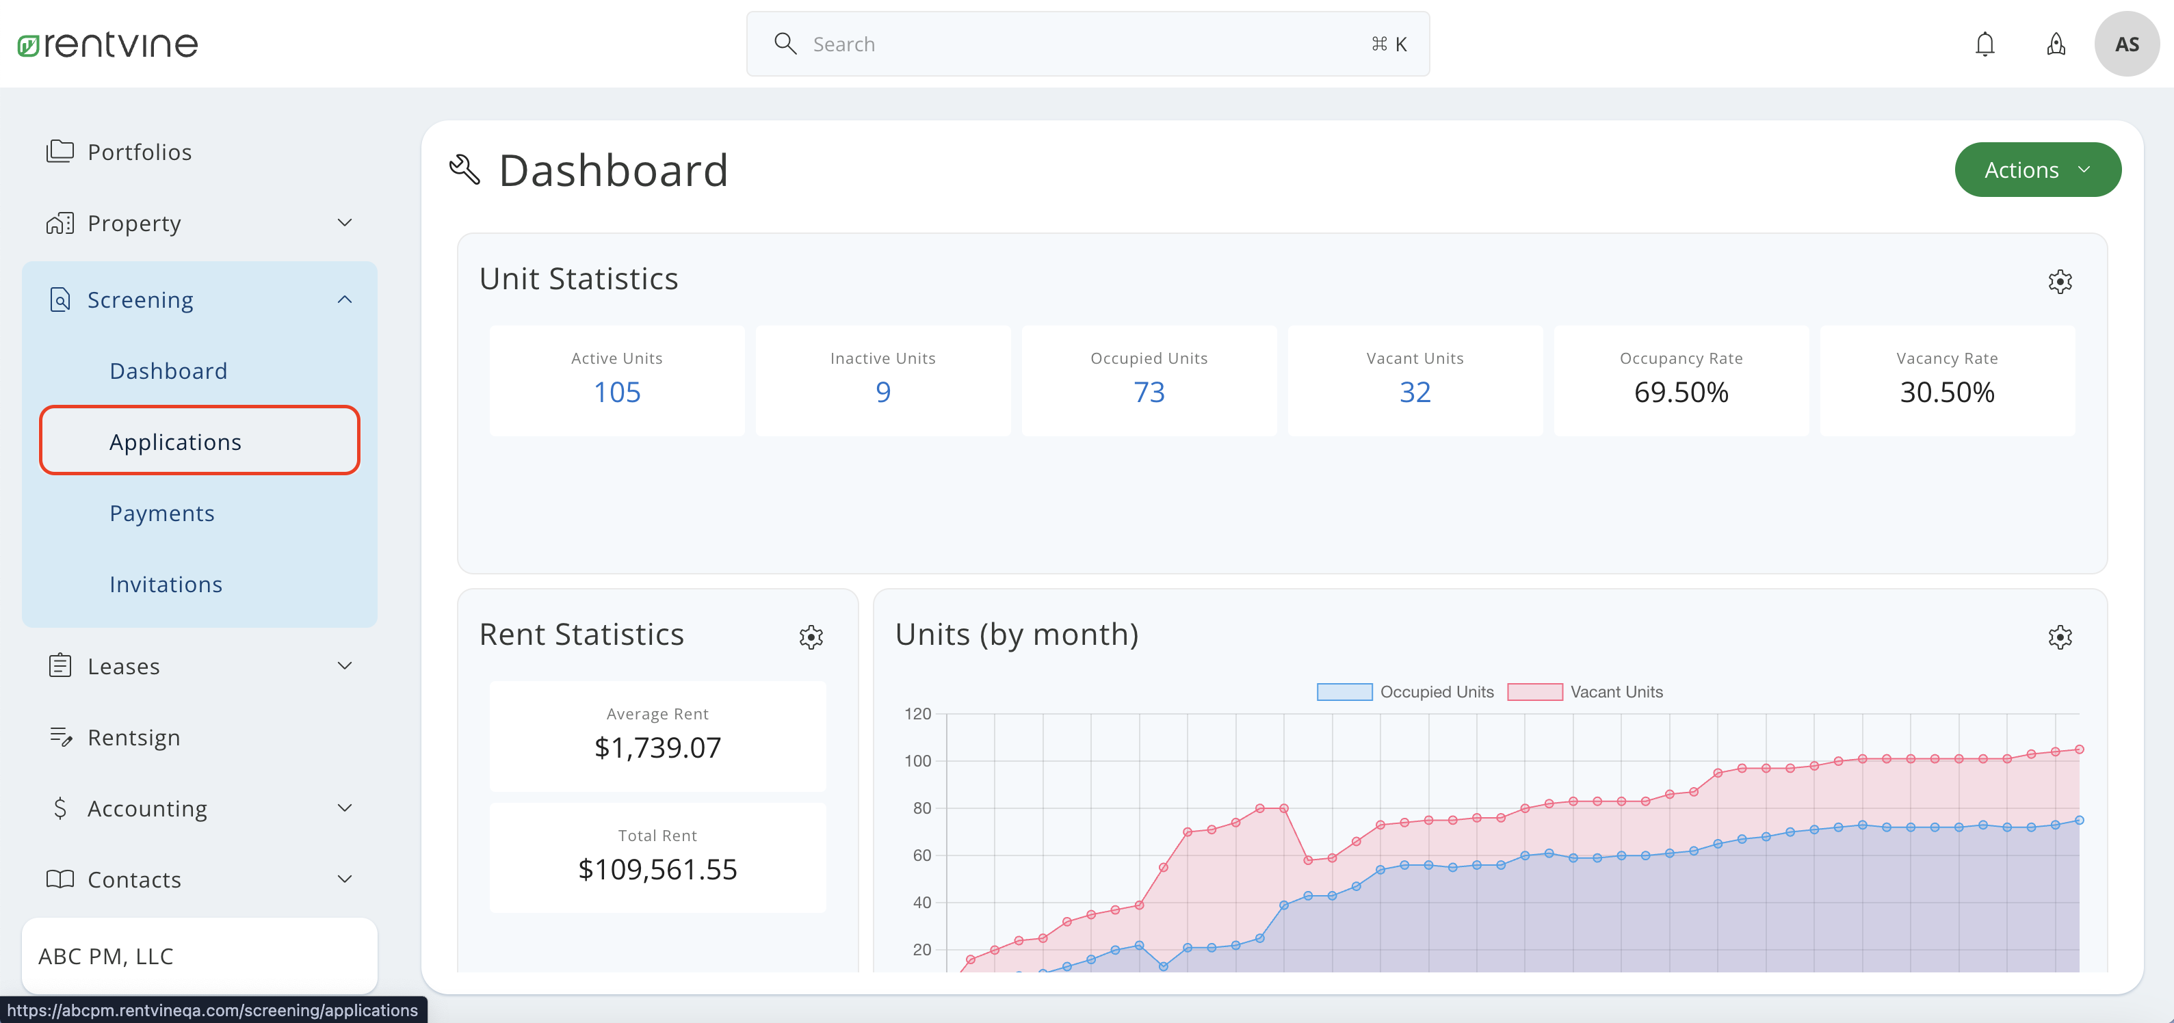Open the AS user avatar menu
The width and height of the screenshot is (2174, 1023).
pos(2126,44)
